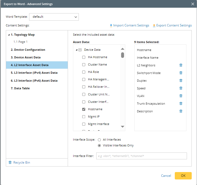Open the Word Template dropdown
This screenshot has height=185, width=197.
tap(54, 17)
